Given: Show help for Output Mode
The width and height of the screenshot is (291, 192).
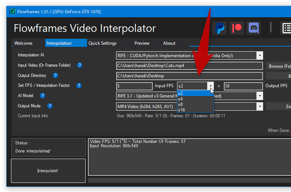Looking at the screenshot, I should tap(50, 106).
